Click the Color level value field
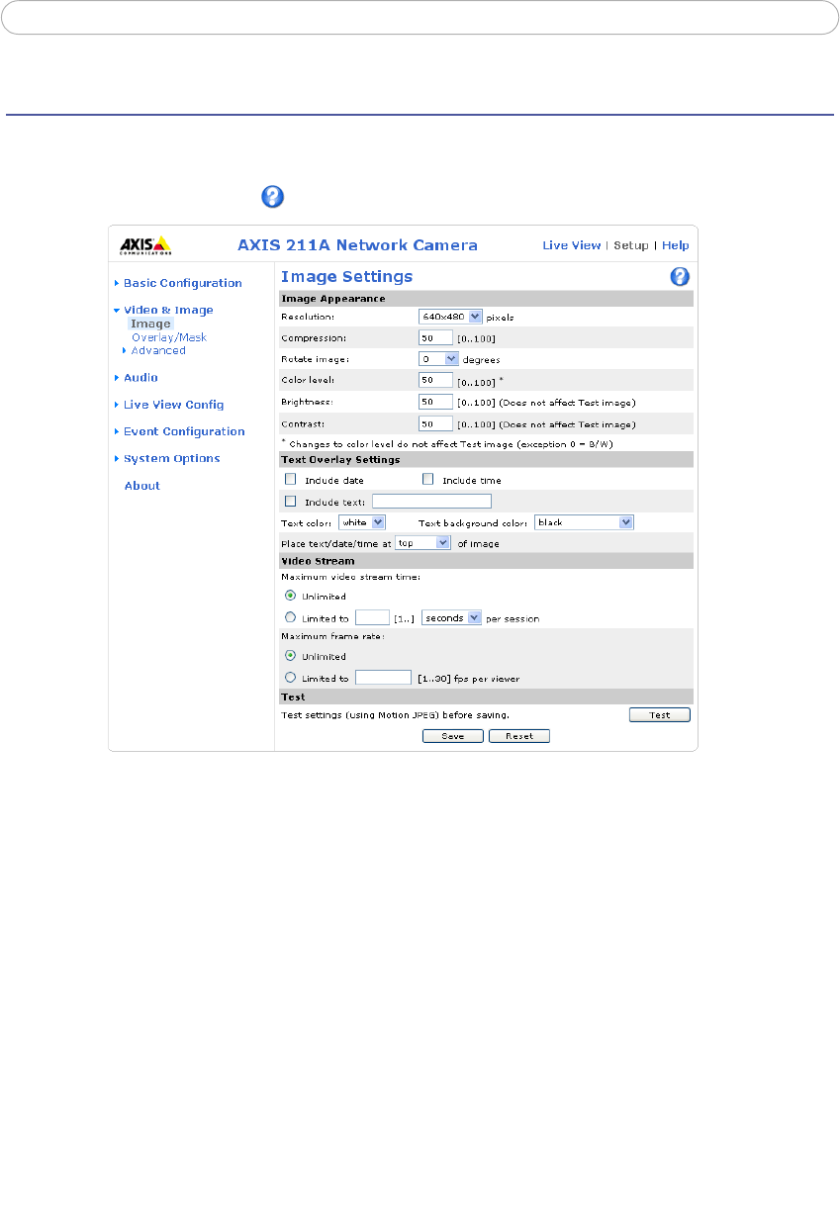The height and width of the screenshot is (1208, 840). (435, 380)
